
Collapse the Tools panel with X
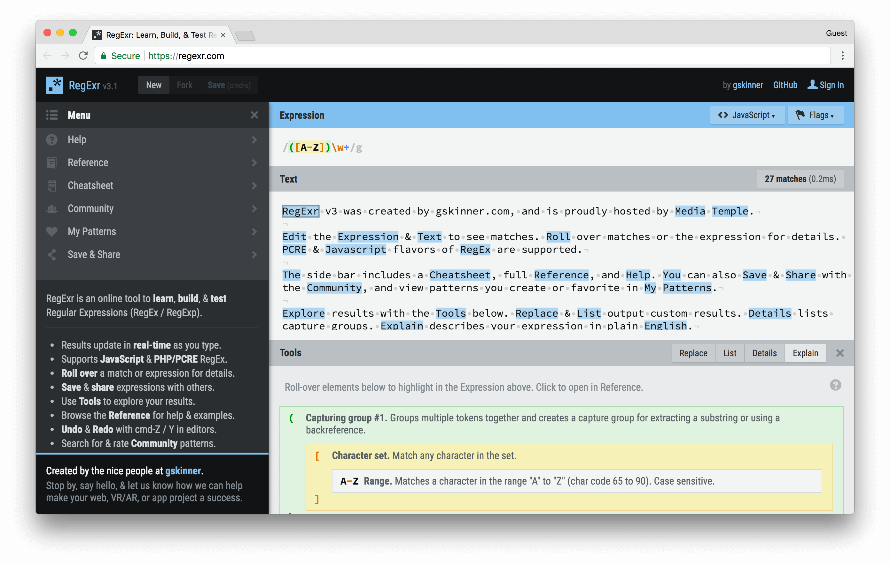[840, 353]
